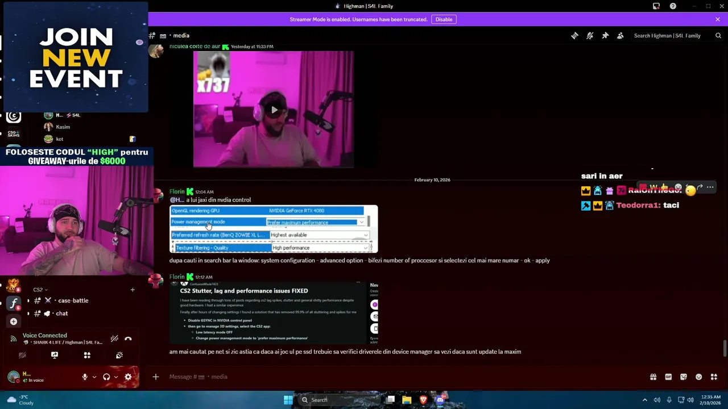This screenshot has height=409, width=728.
Task: Open the soundboard in voice panel
Action: (x=119, y=355)
